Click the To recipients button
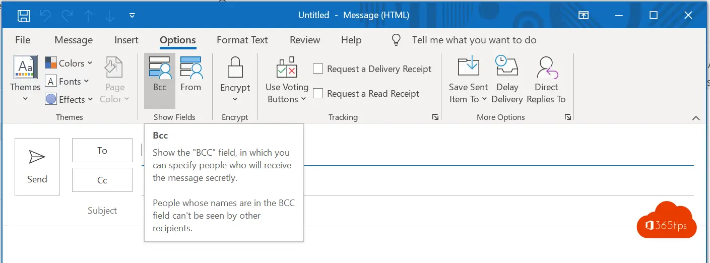 click(x=102, y=150)
